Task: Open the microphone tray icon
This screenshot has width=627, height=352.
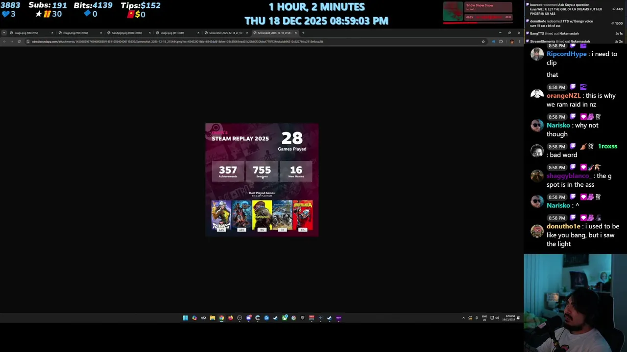Action: click(x=477, y=318)
